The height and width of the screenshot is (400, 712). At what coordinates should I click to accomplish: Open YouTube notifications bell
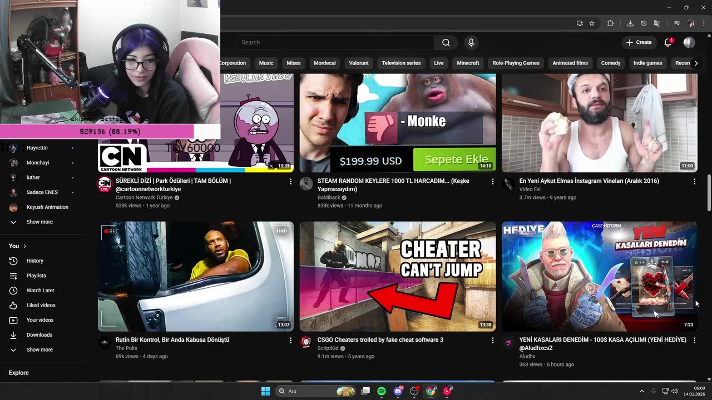click(669, 42)
